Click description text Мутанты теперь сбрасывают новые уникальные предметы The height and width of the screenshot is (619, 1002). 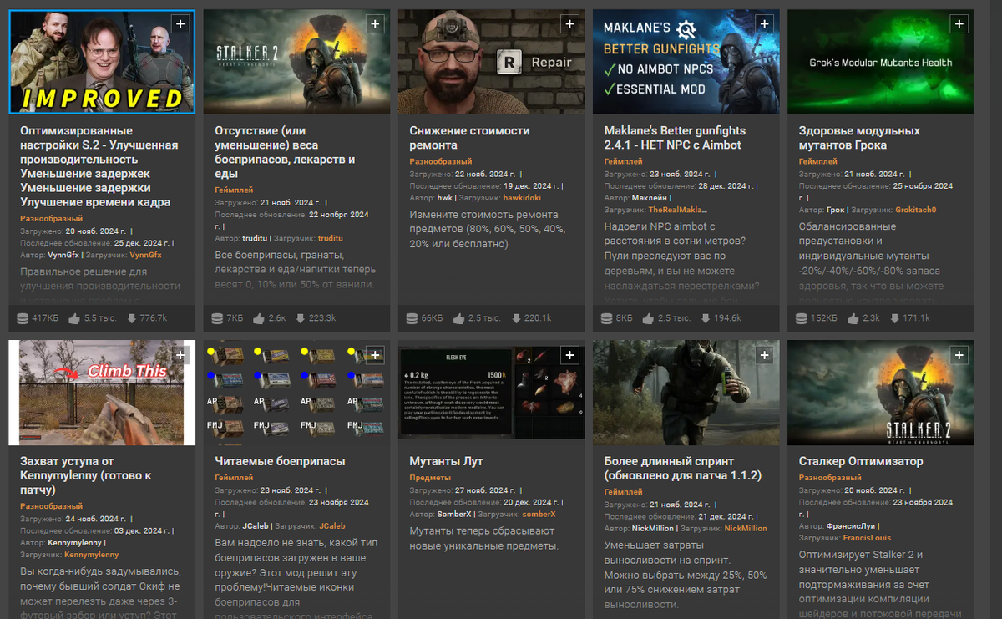pyautogui.click(x=483, y=538)
